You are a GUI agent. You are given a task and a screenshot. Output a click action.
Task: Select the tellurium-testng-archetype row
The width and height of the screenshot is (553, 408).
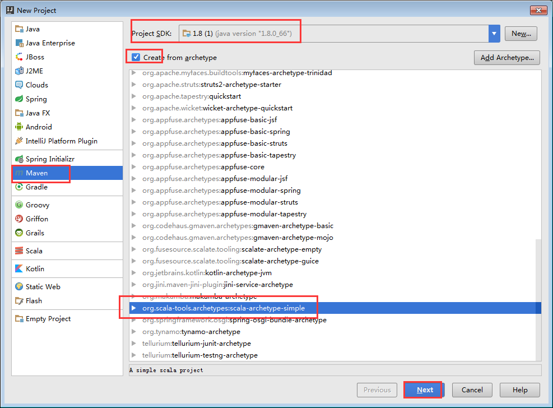click(335, 355)
